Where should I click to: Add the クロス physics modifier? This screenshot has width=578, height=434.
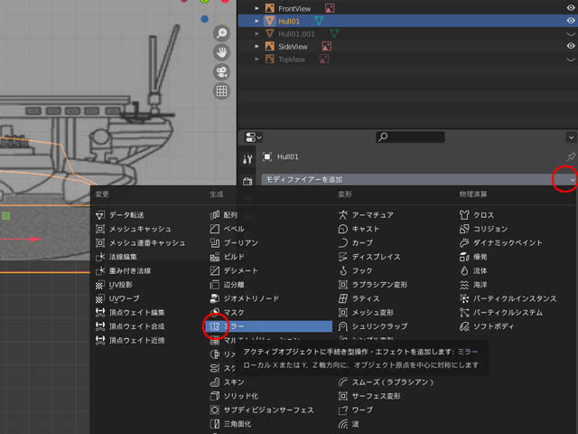pos(477,215)
